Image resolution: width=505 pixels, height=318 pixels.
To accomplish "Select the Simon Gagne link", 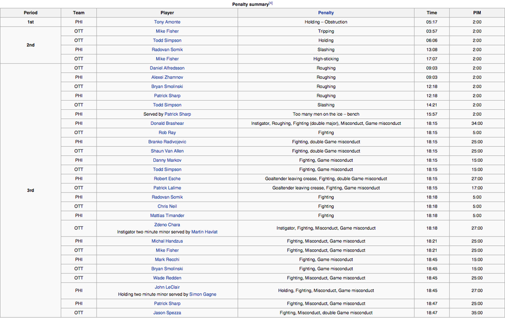I will pos(202,294).
